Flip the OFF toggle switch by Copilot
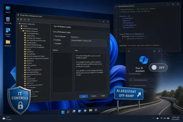Screen dimensions: 183x122 point(158,67)
